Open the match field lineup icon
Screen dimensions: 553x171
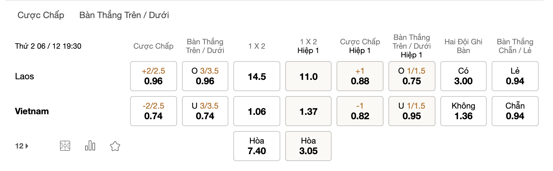pyautogui.click(x=65, y=146)
